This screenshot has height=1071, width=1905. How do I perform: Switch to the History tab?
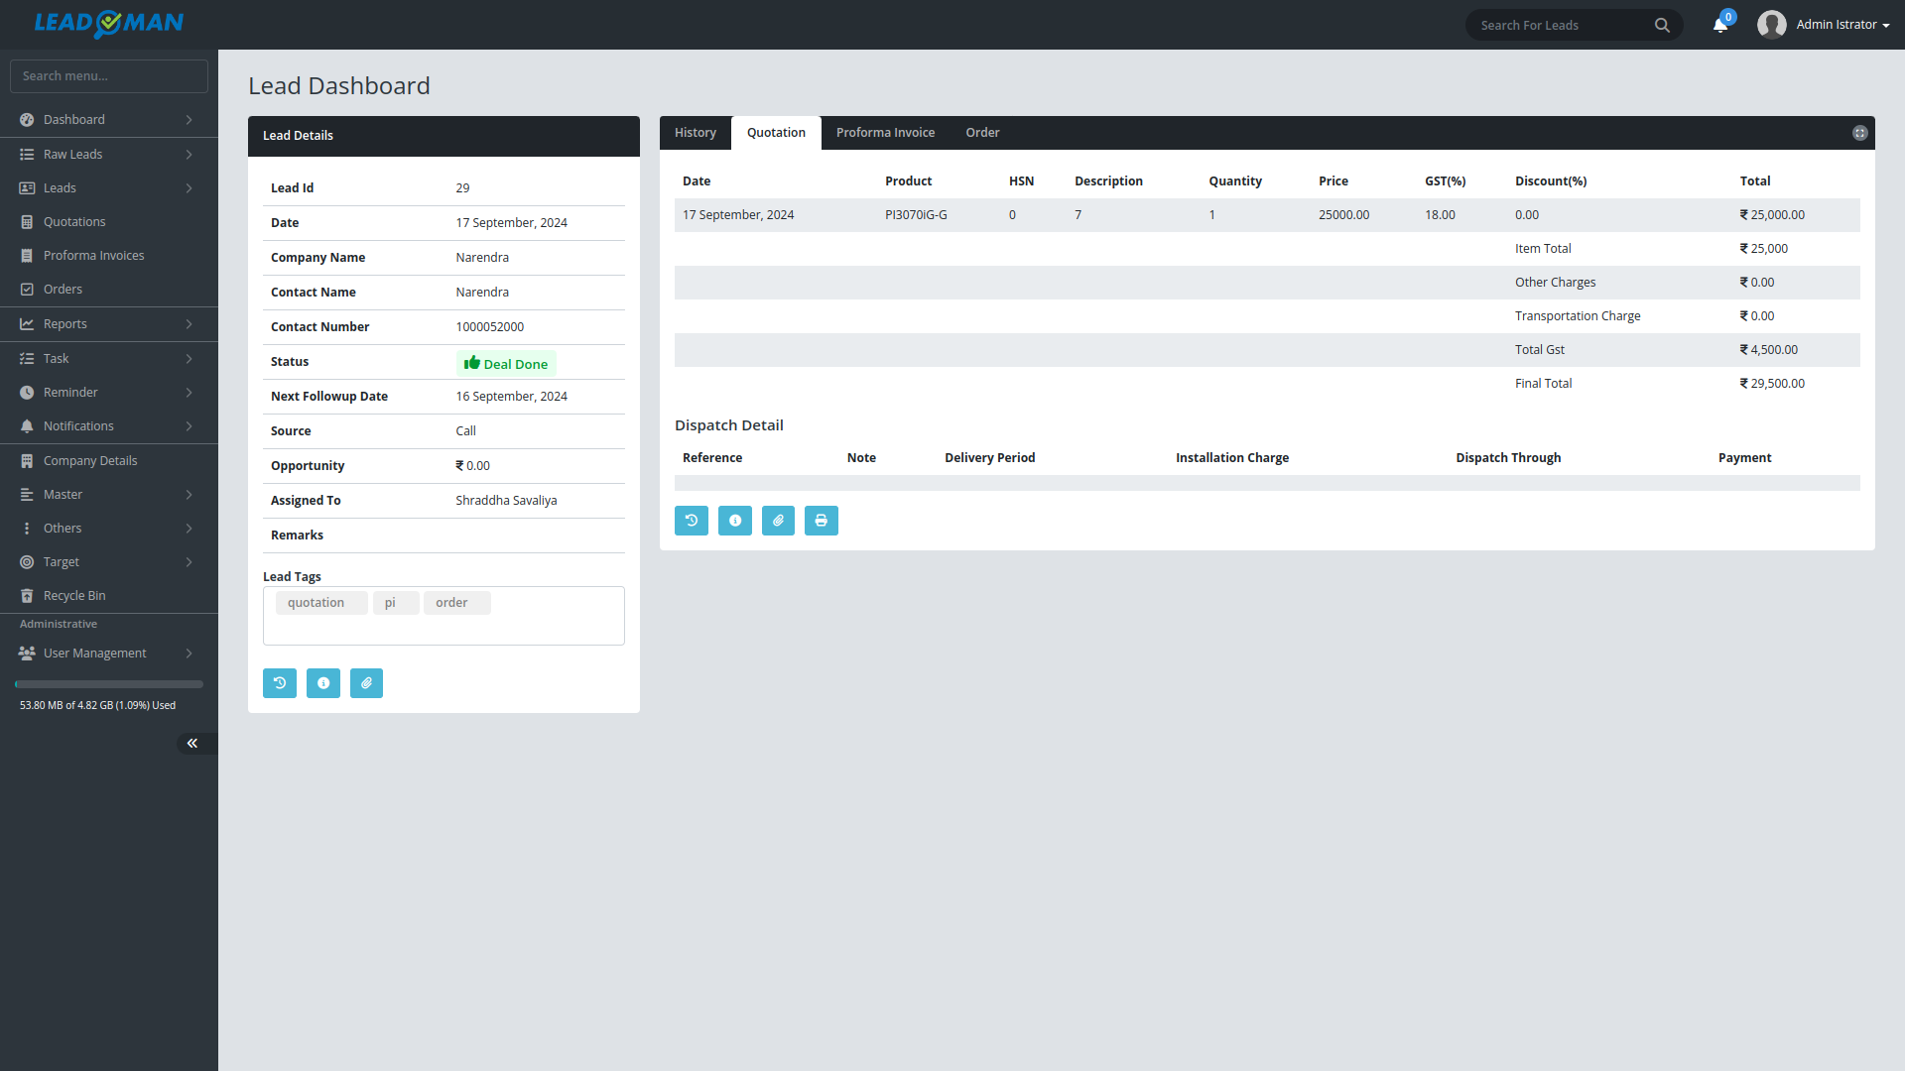(696, 133)
